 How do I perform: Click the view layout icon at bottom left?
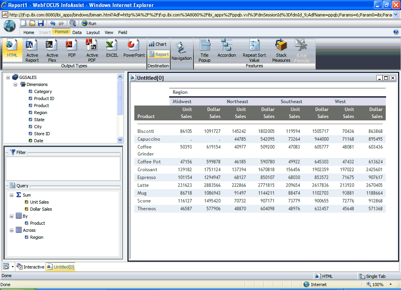tap(6, 267)
